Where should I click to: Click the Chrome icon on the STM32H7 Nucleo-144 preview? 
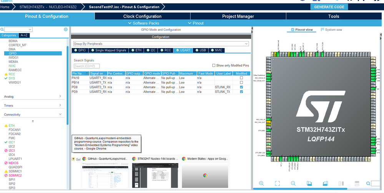[134, 159]
